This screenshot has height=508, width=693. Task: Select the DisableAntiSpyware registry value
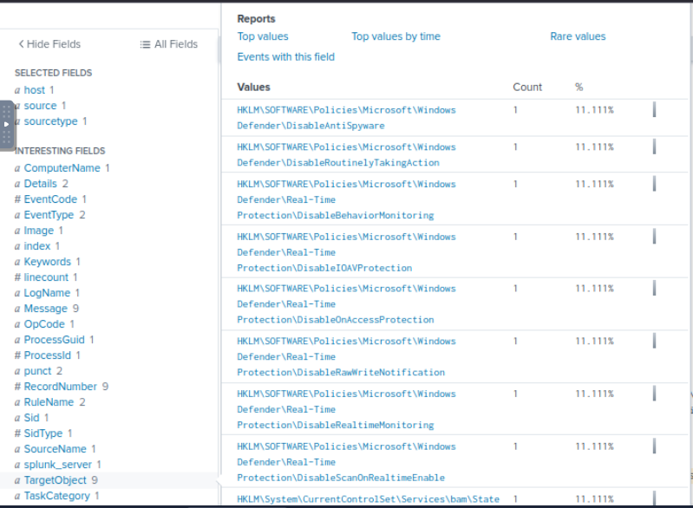346,118
